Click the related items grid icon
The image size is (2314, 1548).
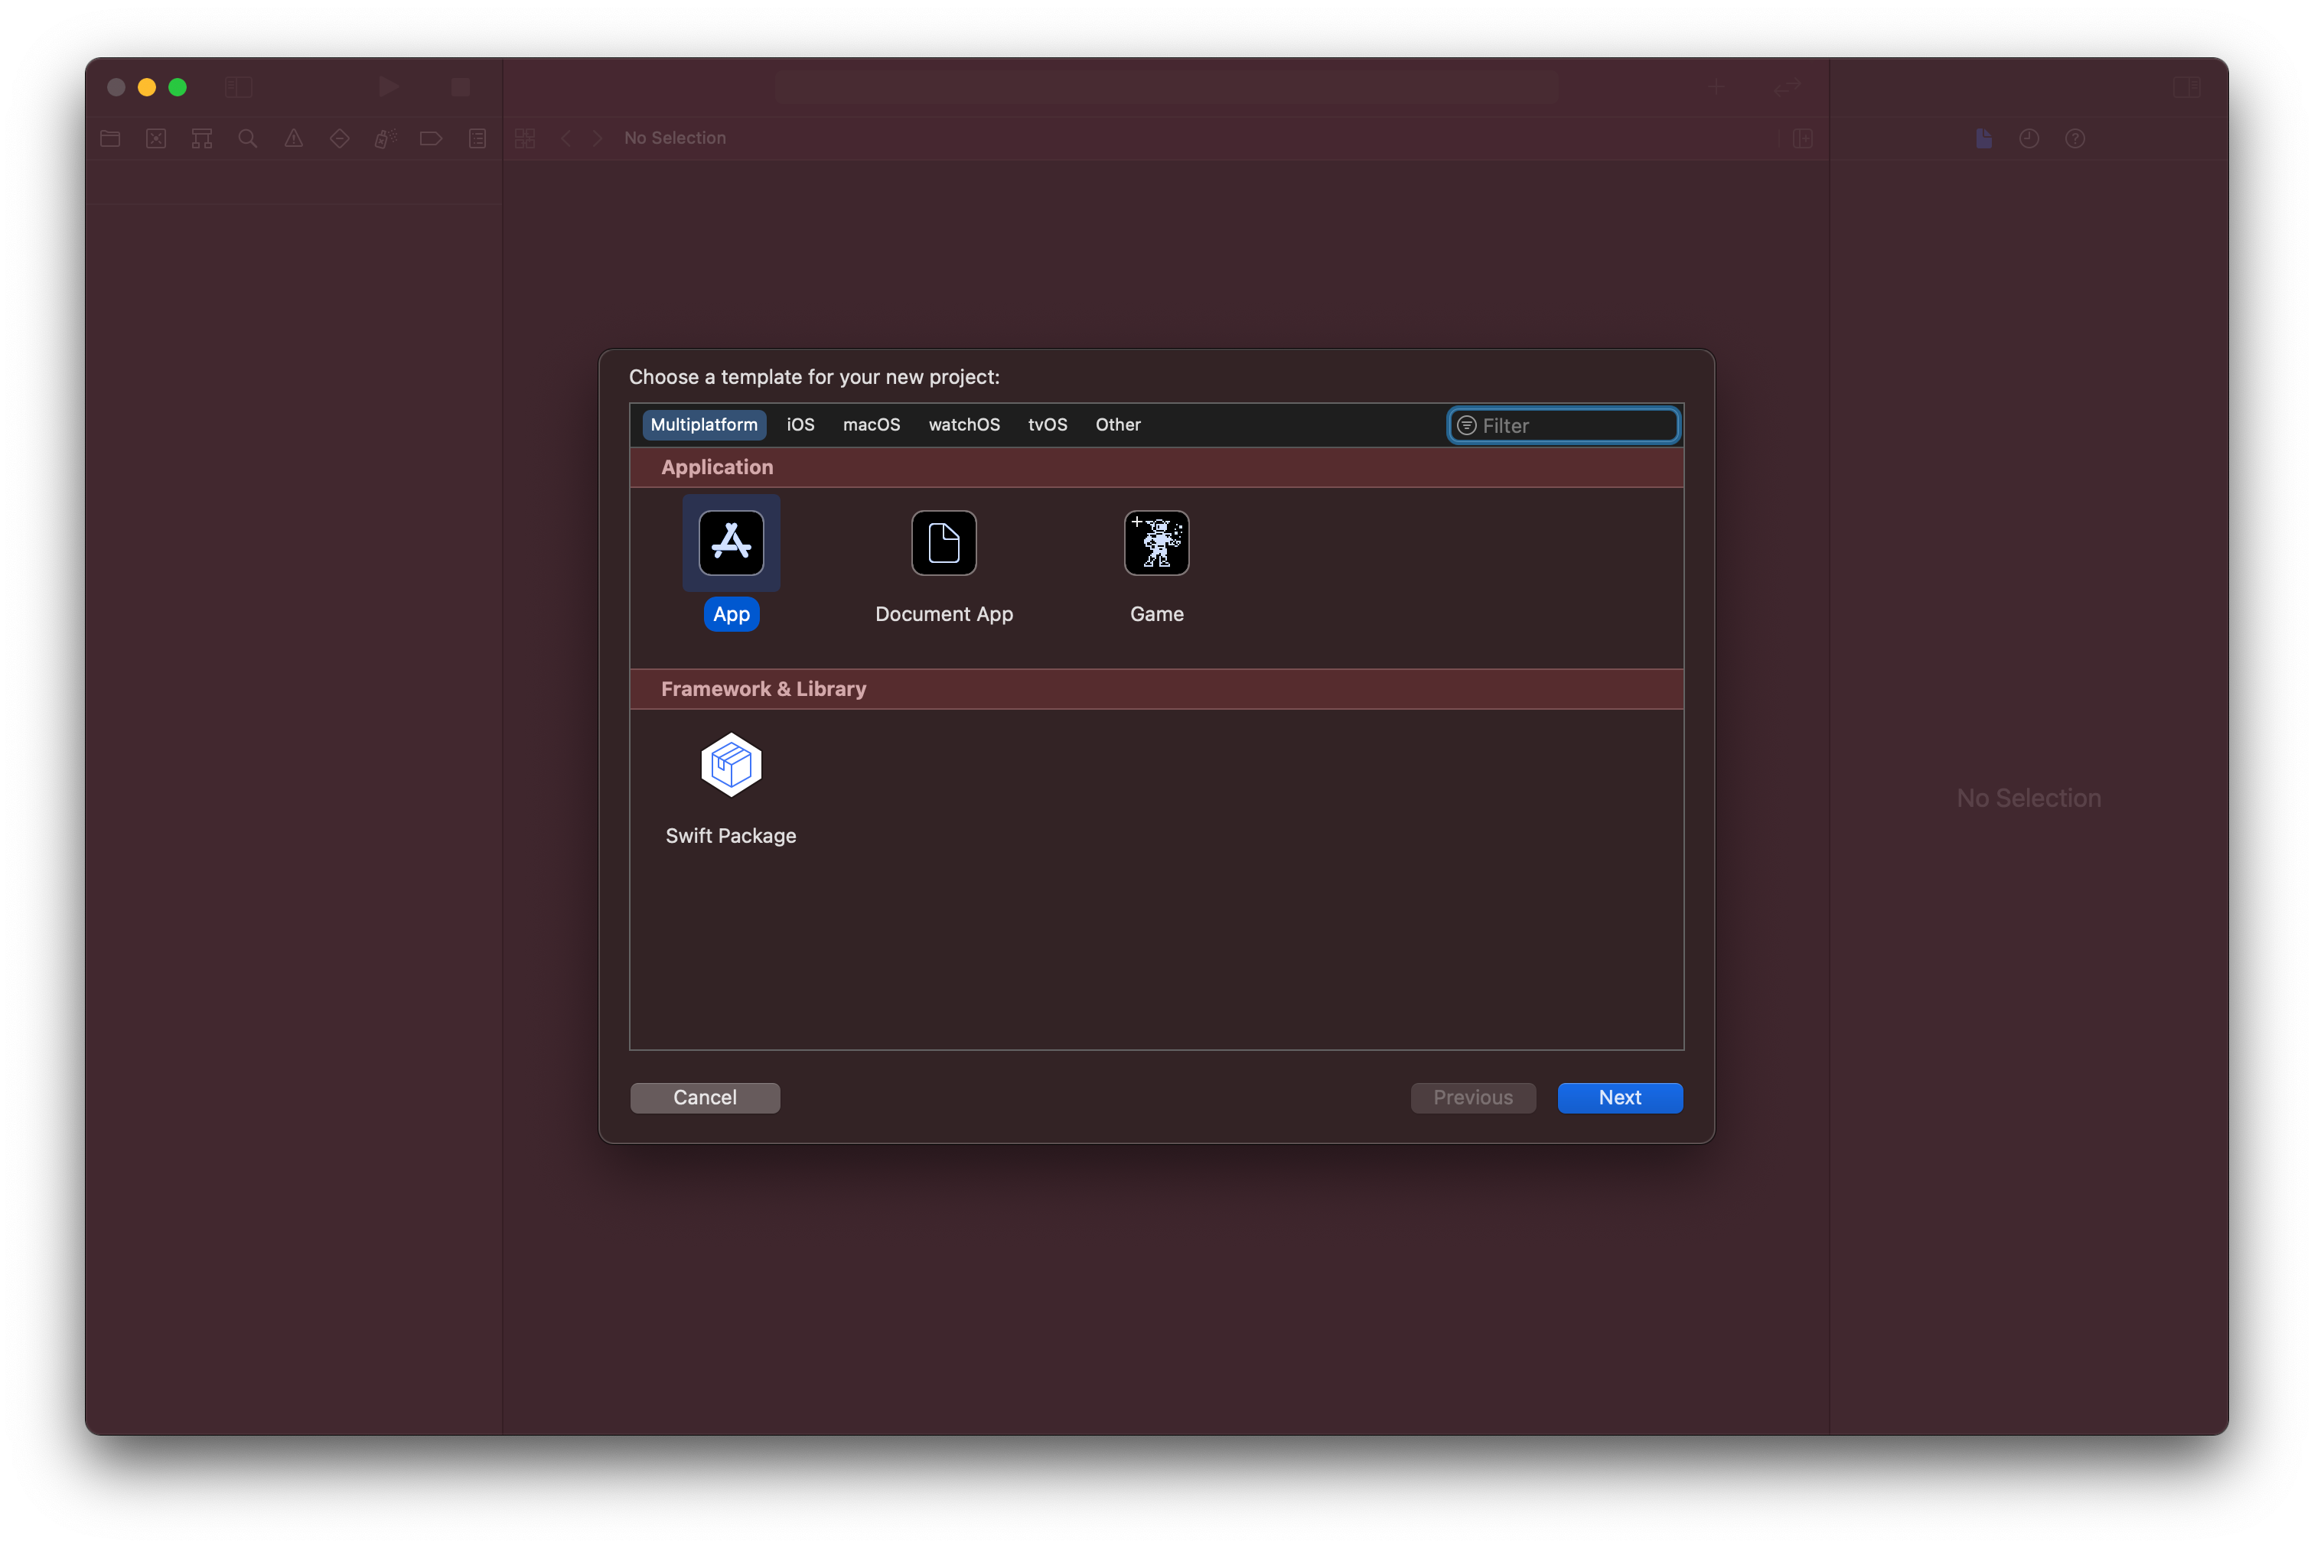524,138
